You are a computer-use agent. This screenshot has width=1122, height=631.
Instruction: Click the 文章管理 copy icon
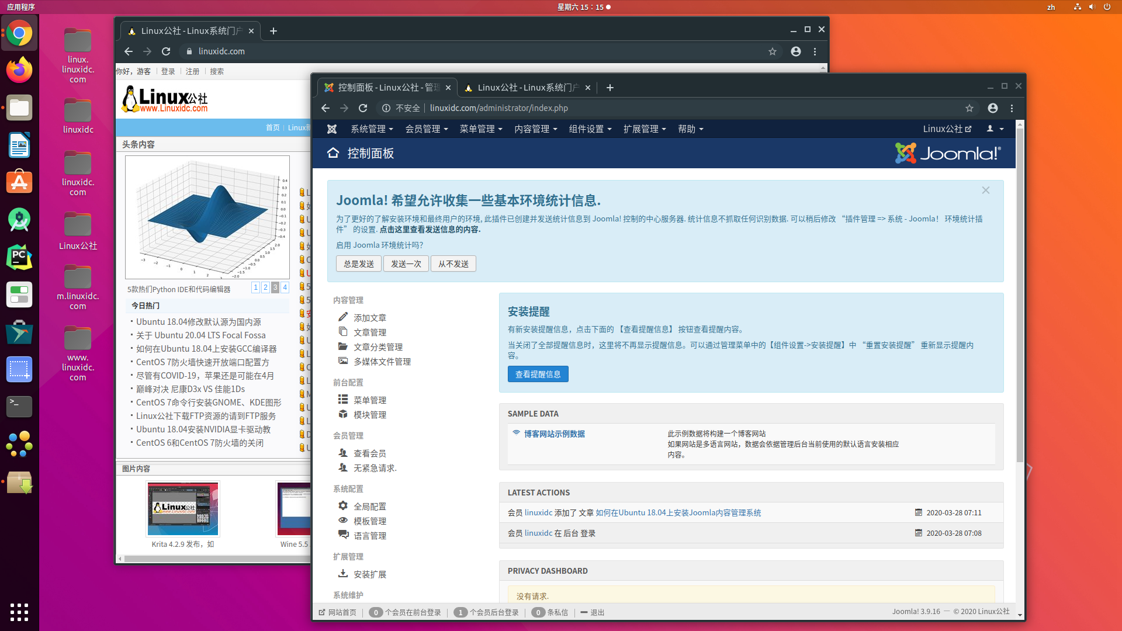coord(343,331)
